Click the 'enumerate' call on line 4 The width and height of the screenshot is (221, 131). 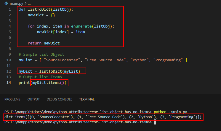click(x=81, y=26)
